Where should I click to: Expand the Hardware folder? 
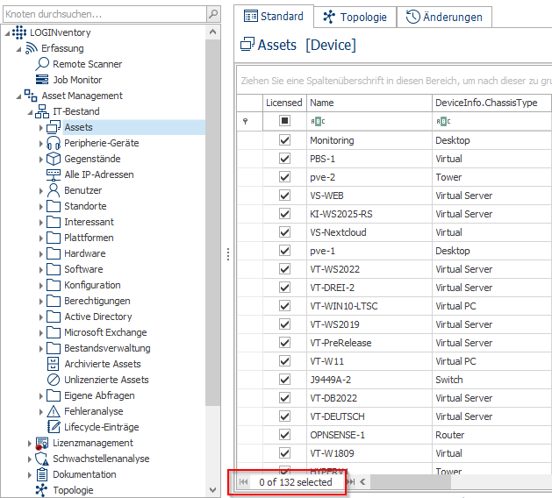point(41,254)
